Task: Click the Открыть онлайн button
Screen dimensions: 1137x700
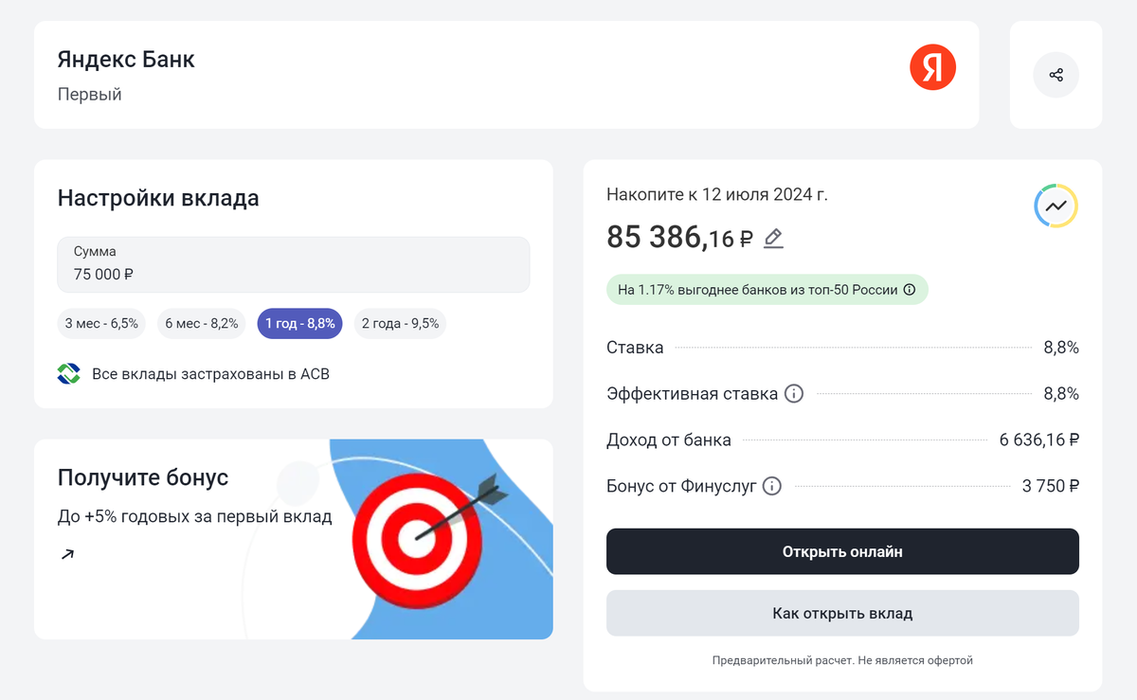Action: click(x=842, y=551)
